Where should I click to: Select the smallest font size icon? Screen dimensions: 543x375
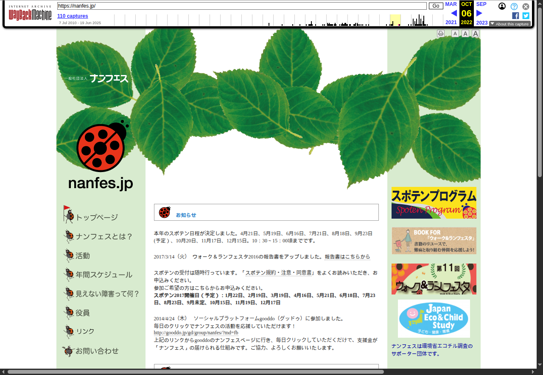click(x=455, y=33)
